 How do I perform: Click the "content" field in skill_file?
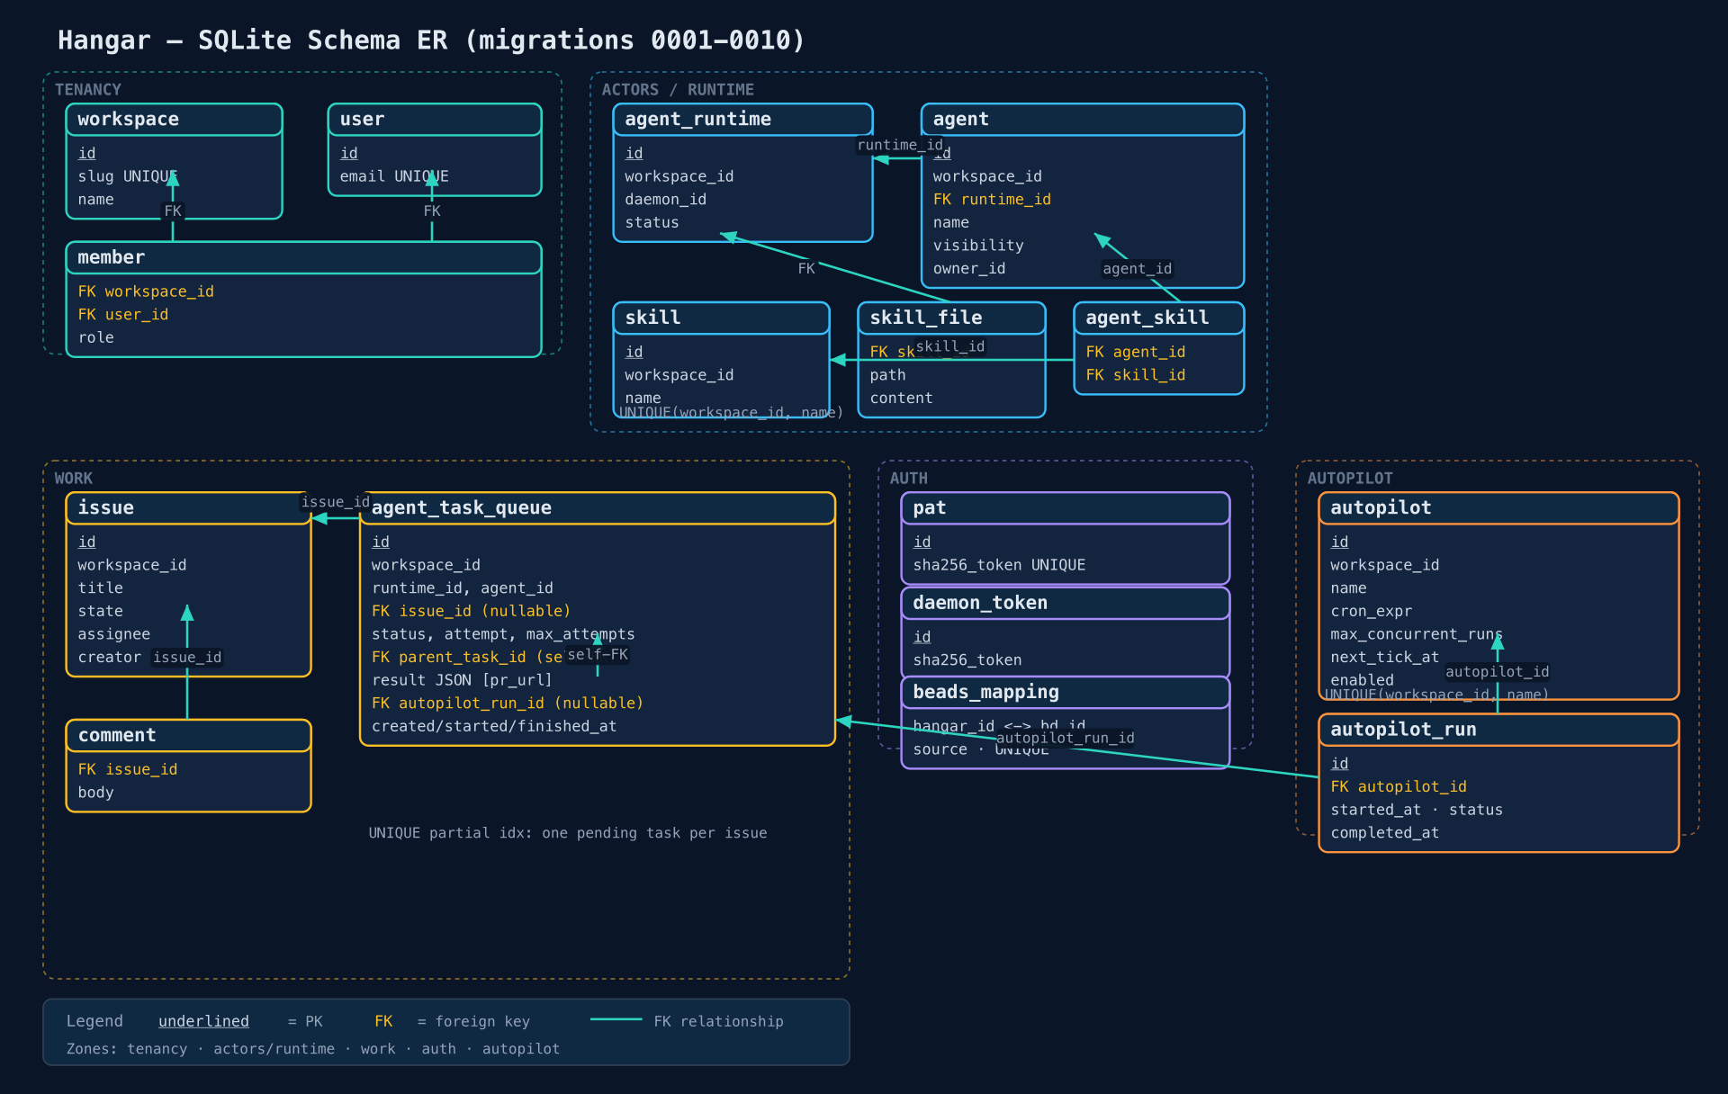(x=901, y=399)
